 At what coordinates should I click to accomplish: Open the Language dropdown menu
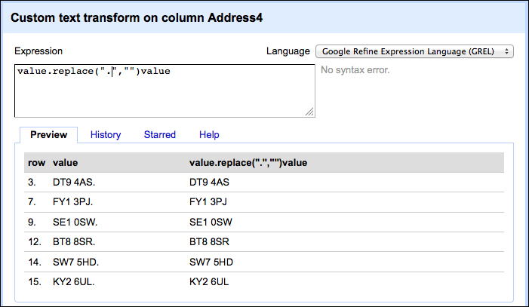[414, 51]
